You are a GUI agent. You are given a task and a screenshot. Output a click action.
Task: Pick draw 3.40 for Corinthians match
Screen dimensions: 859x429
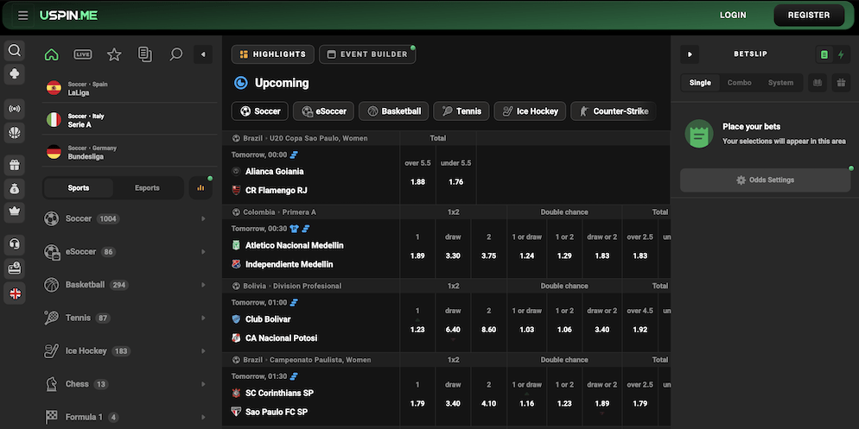pyautogui.click(x=453, y=396)
